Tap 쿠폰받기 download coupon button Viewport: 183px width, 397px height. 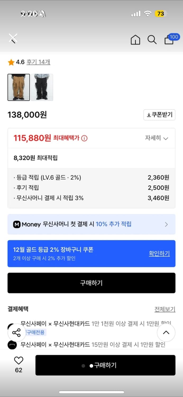tap(159, 115)
